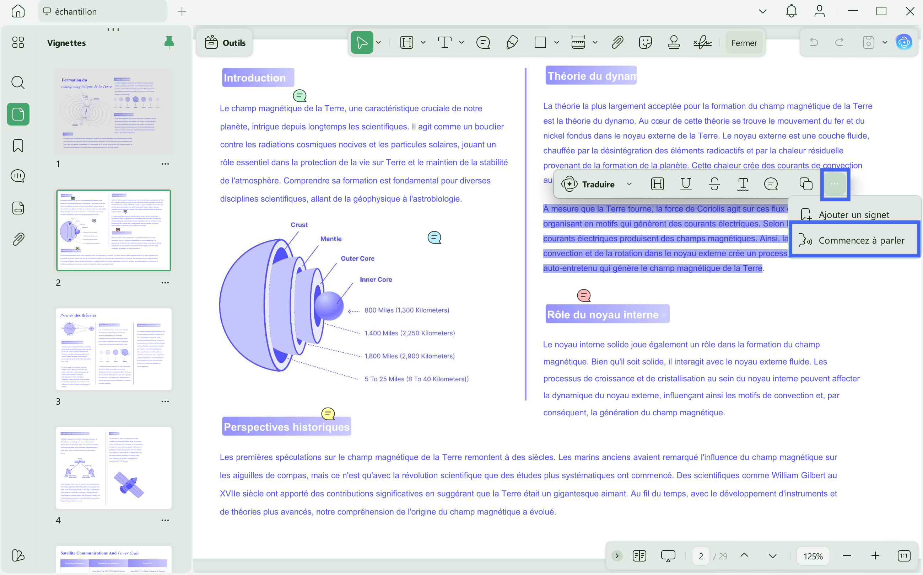Click strikethrough icon in floating toolbar
Image resolution: width=923 pixels, height=575 pixels.
point(714,185)
